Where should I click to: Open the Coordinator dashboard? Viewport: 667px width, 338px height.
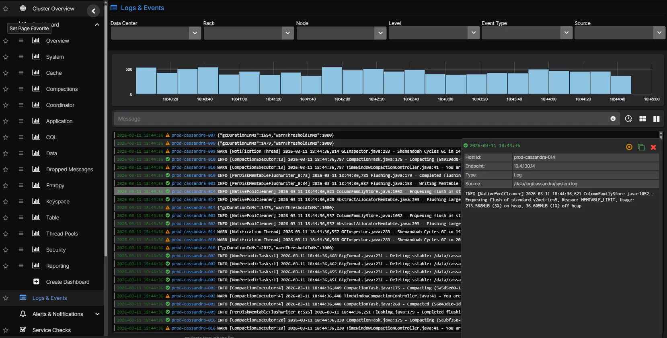pos(60,105)
